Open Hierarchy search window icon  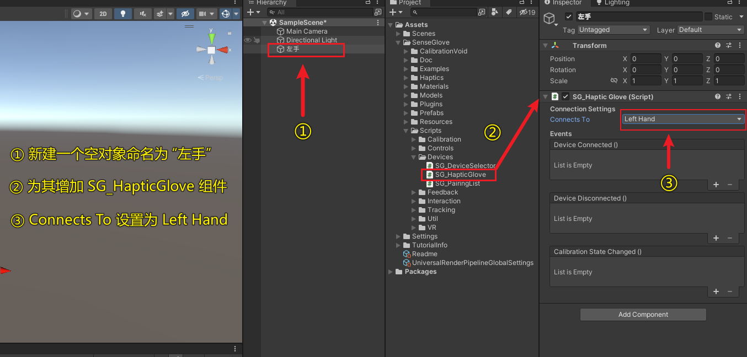[x=378, y=12]
